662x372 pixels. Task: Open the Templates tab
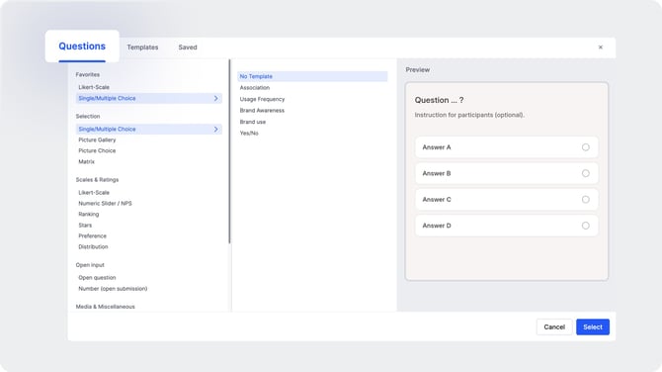[142, 47]
